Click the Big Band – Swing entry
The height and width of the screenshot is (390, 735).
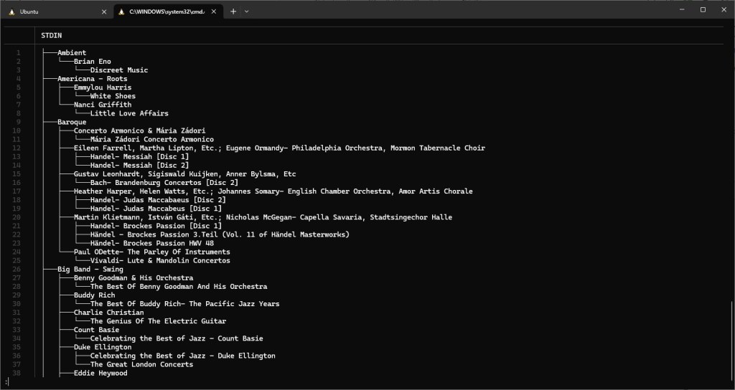90,270
